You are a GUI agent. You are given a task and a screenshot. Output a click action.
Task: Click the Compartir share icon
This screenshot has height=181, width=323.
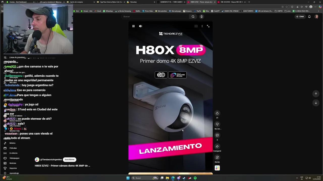click(x=217, y=146)
